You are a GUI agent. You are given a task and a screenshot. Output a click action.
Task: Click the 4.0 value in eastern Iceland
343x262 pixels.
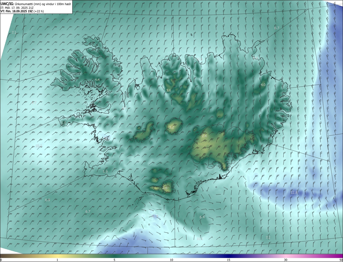coord(263,85)
